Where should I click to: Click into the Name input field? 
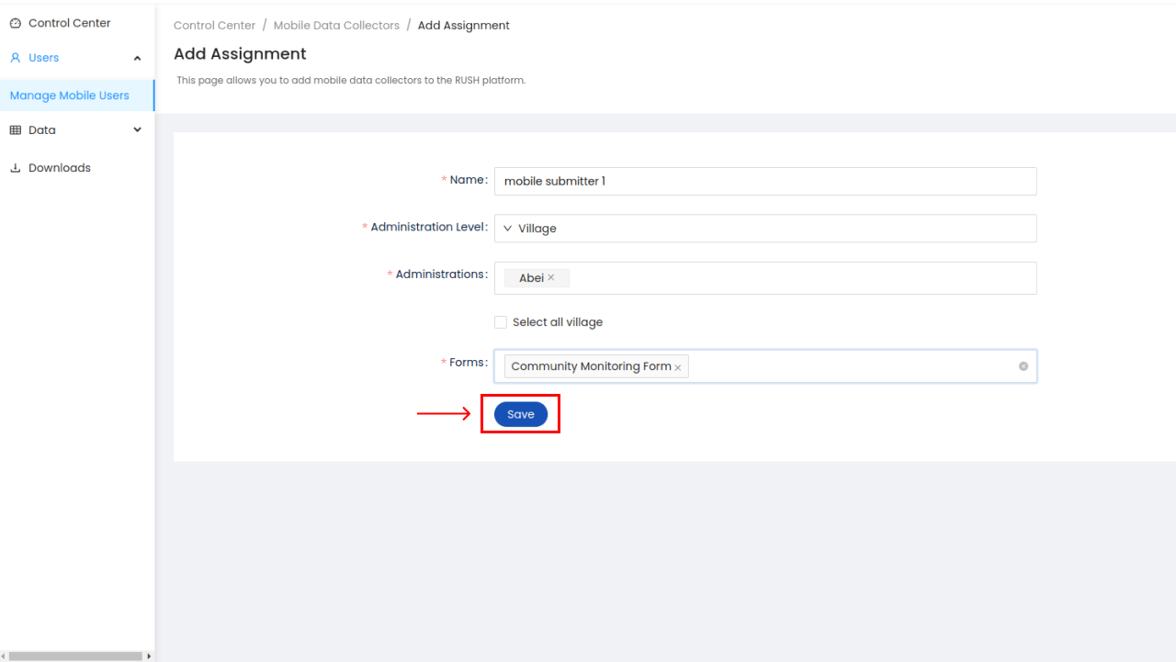point(765,181)
